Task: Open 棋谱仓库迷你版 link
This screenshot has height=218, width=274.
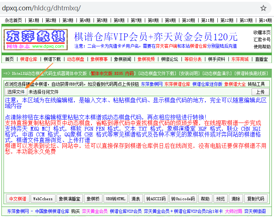Action: point(207,84)
